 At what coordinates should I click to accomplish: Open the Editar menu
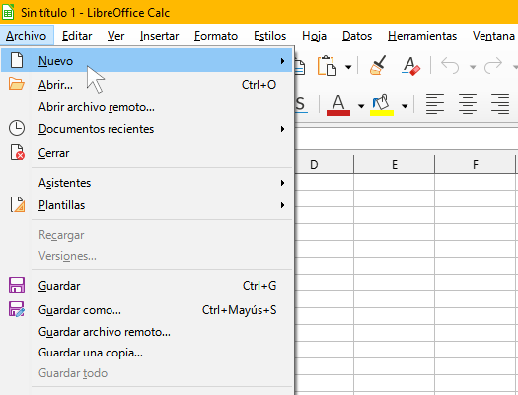77,36
